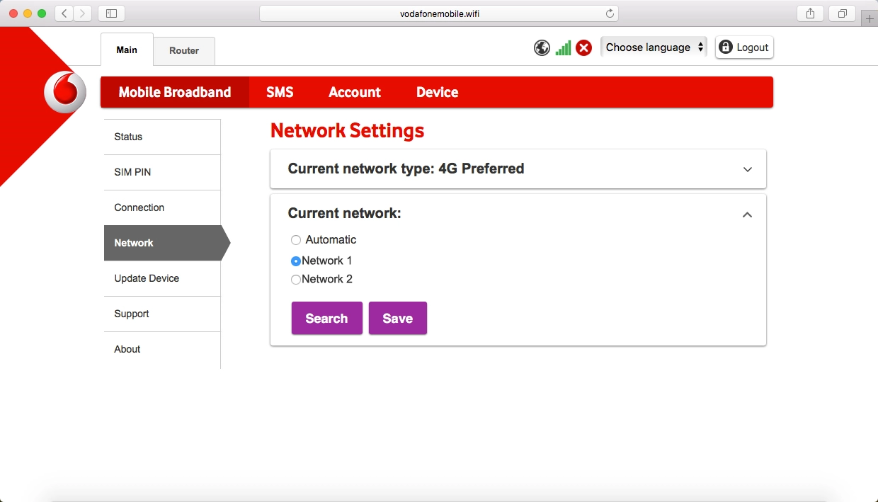The height and width of the screenshot is (502, 878).
Task: Reload the page using the refresh icon
Action: point(610,13)
